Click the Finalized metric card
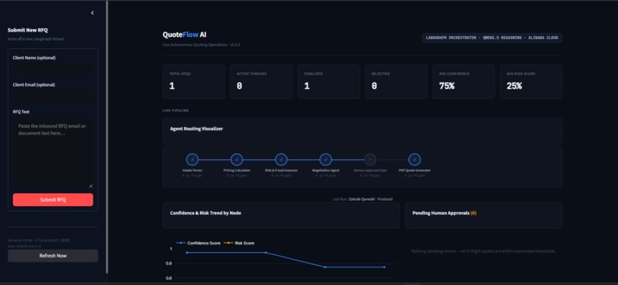Screen dimensions: 618x285 pyautogui.click(x=329, y=81)
